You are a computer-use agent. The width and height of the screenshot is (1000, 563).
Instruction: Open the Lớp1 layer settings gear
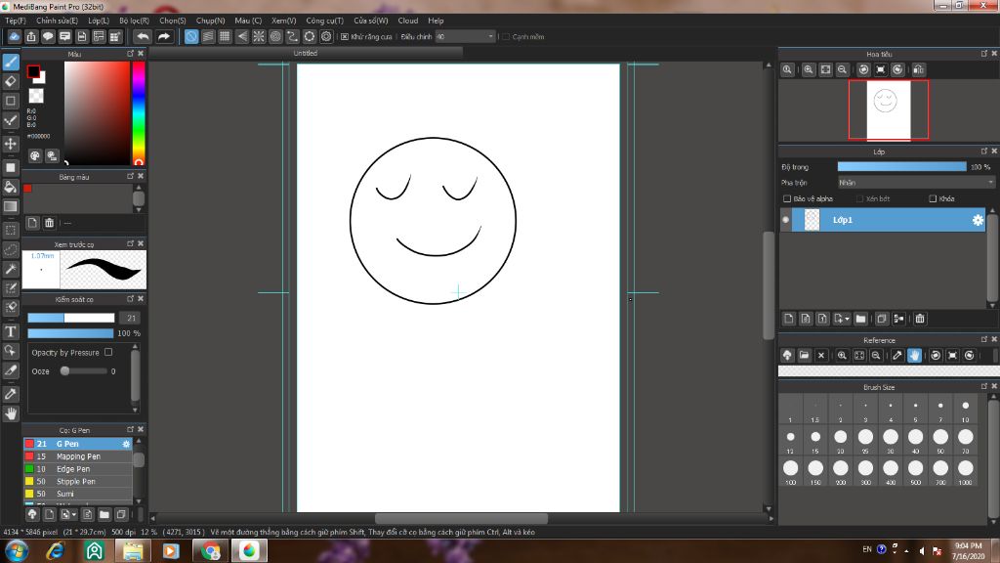click(978, 220)
